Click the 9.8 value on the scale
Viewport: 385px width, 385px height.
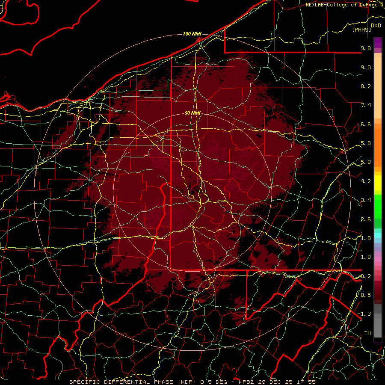(366, 48)
